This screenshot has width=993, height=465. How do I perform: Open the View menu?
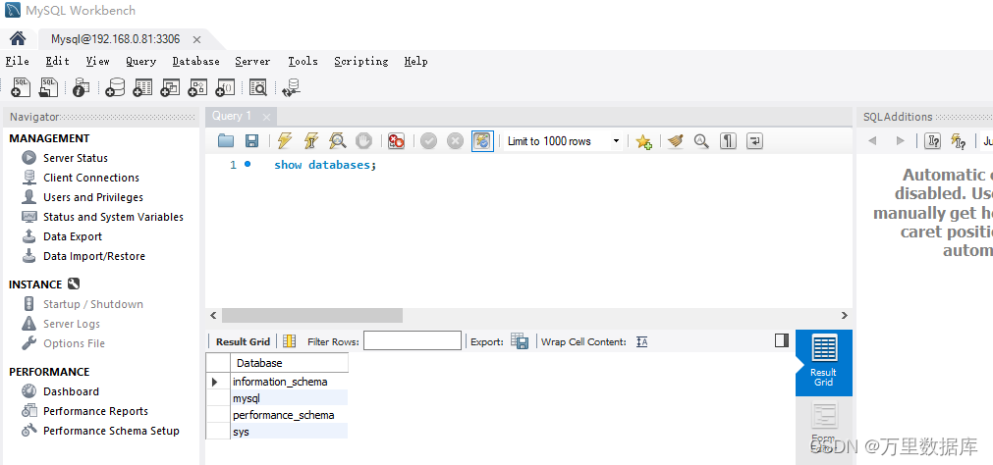(x=97, y=62)
